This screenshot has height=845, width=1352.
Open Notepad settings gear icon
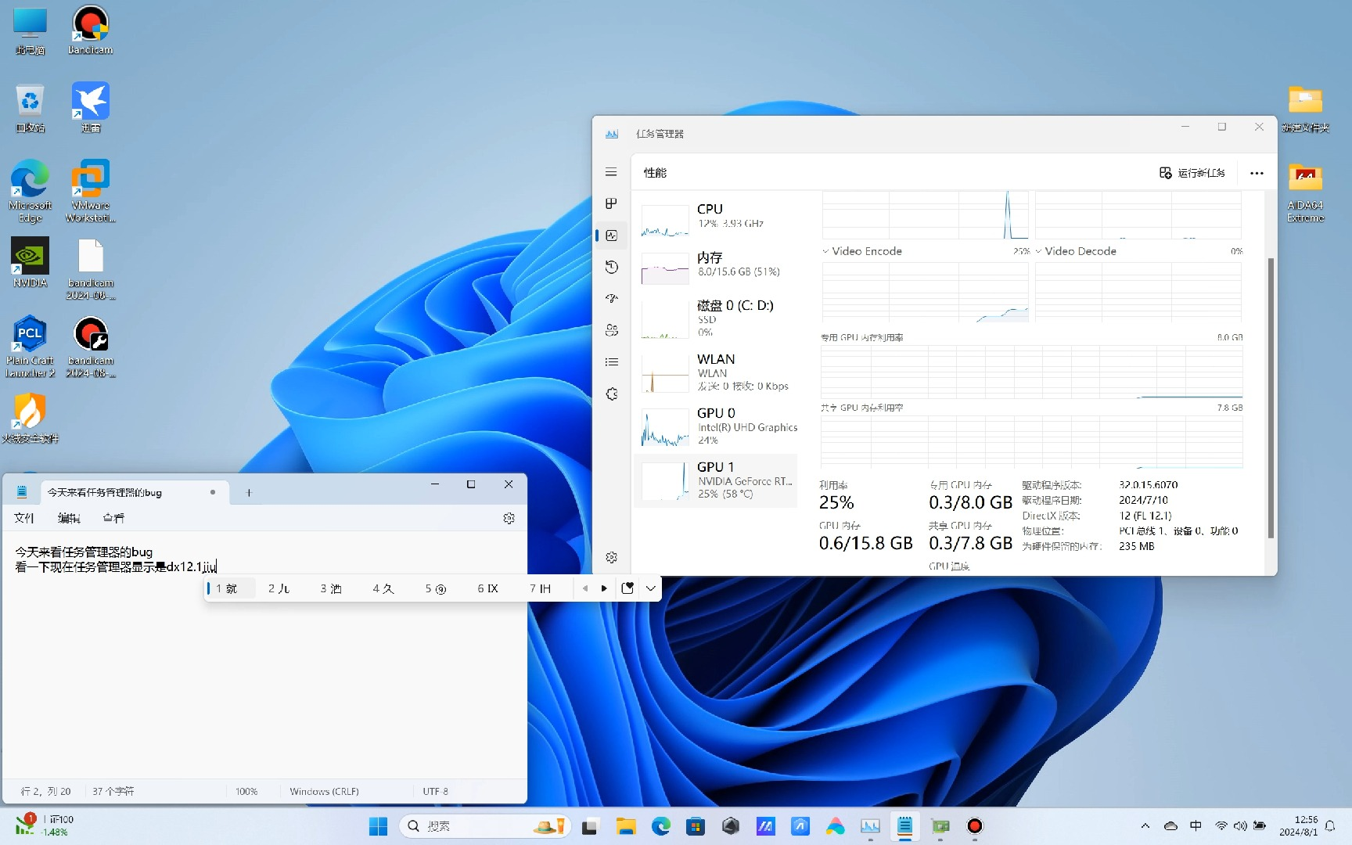[x=509, y=518]
